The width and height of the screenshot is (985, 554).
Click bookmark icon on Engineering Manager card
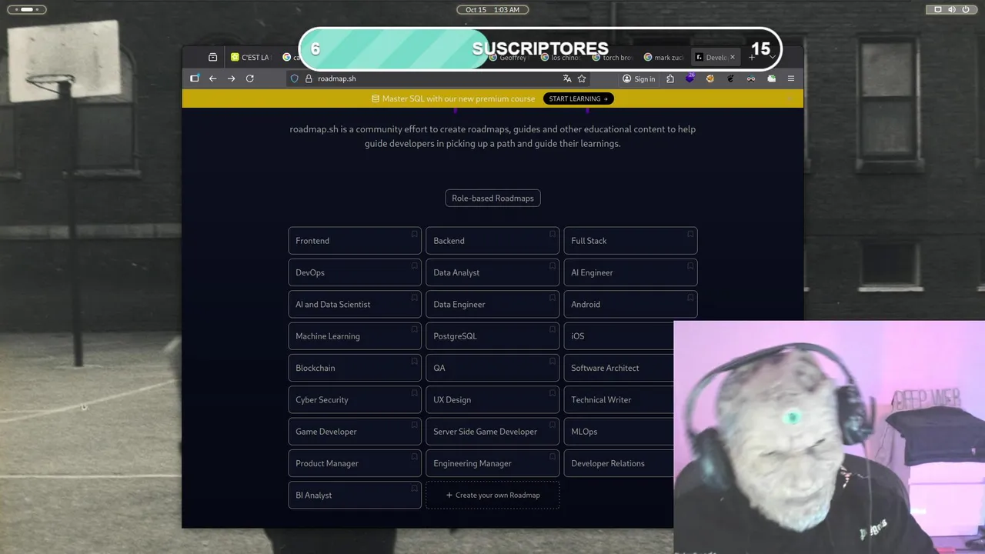[x=552, y=456]
